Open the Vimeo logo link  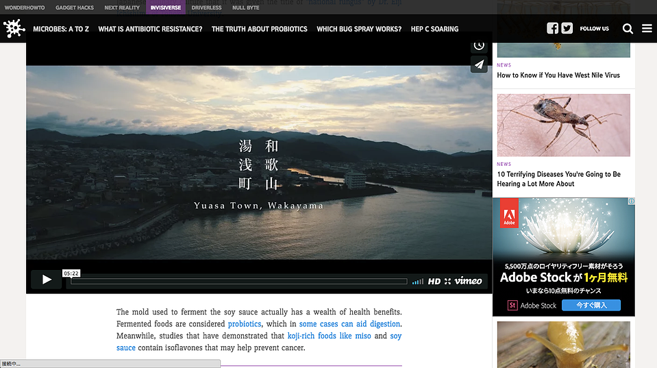coord(468,281)
